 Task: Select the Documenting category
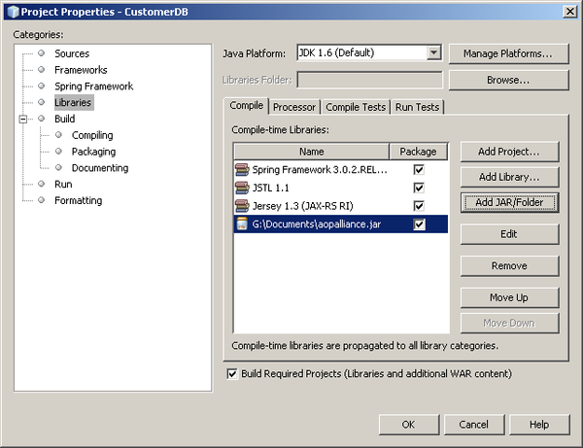[x=100, y=168]
